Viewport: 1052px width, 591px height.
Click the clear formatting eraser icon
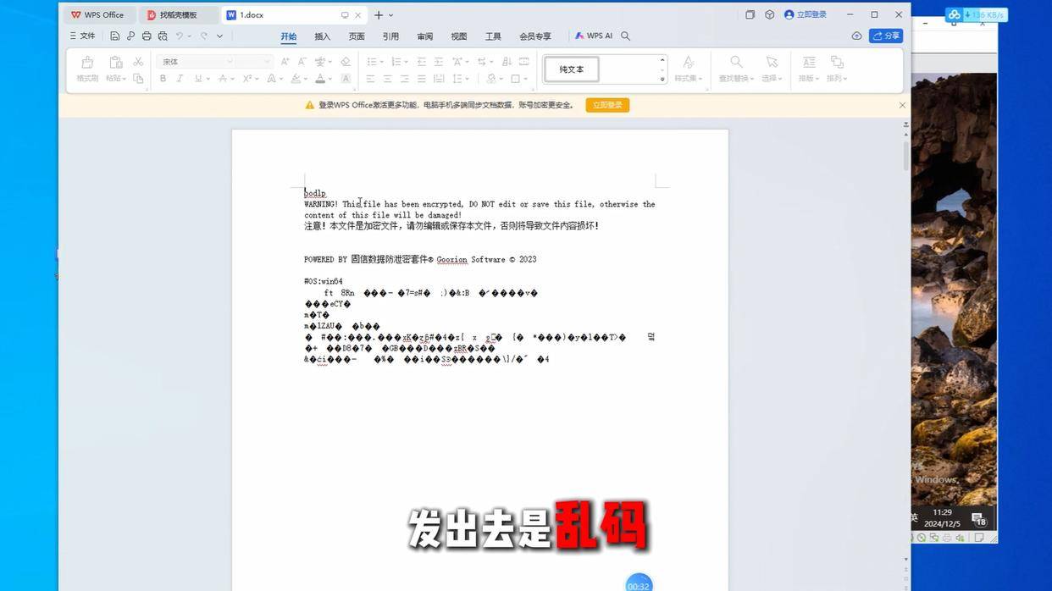[x=346, y=62]
